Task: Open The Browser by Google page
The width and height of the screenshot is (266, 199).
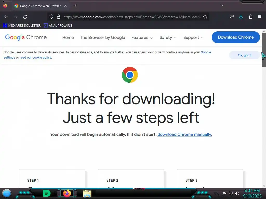Action: coord(102,37)
